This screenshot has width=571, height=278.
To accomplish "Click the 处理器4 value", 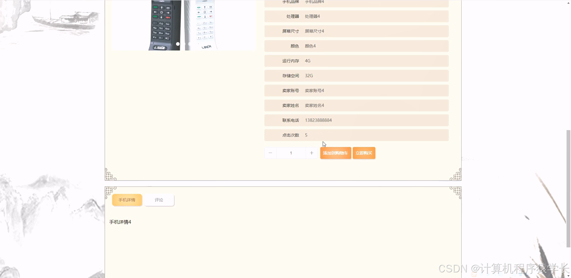I will 312,16.
